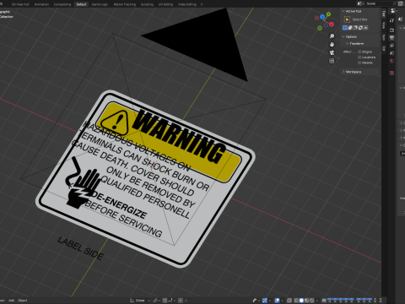Collapse the Transform subpanel
Viewport: 405px width, 304px height.
(x=355, y=44)
